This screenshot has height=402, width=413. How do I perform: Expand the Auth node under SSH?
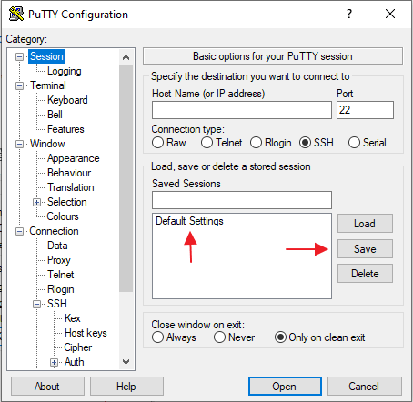click(x=55, y=362)
